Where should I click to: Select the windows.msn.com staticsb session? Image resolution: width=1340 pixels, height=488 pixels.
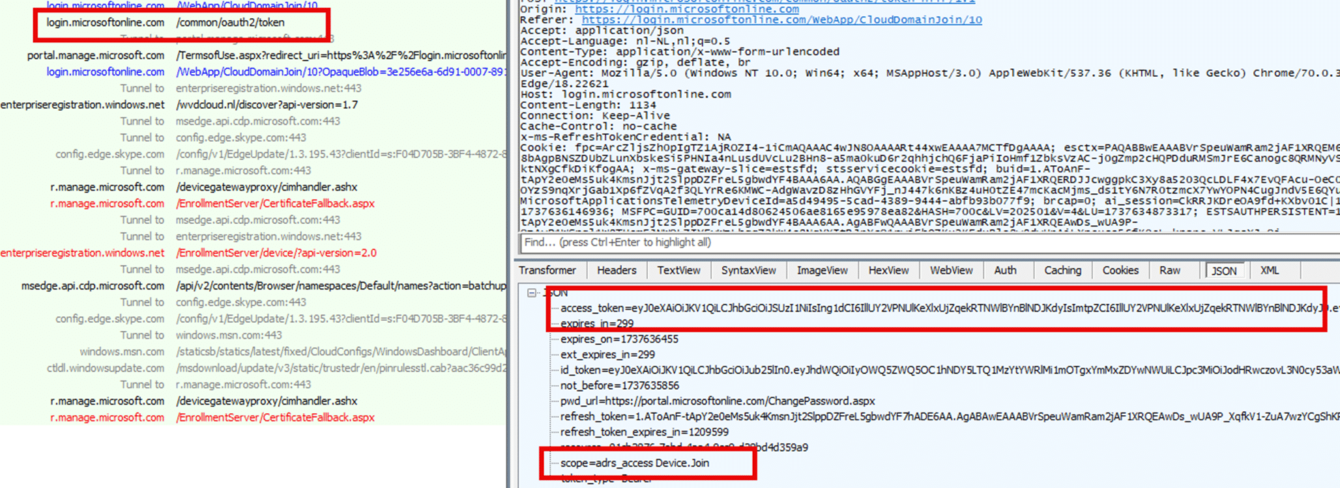(x=253, y=351)
